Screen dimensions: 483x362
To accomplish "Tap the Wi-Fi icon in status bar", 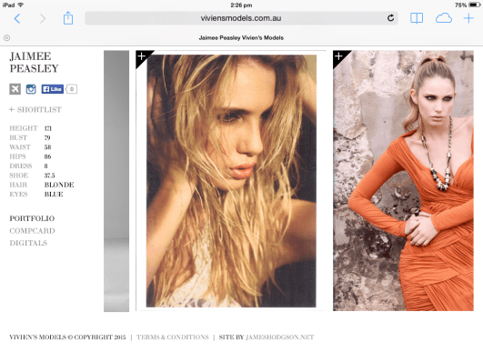I will (21, 5).
